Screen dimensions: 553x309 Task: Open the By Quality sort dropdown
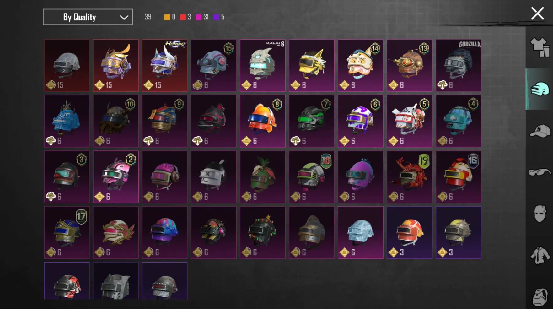88,17
